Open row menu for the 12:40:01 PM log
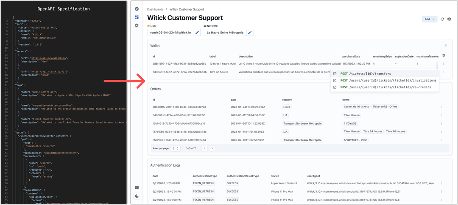The height and width of the screenshot is (205, 458). coord(441,191)
